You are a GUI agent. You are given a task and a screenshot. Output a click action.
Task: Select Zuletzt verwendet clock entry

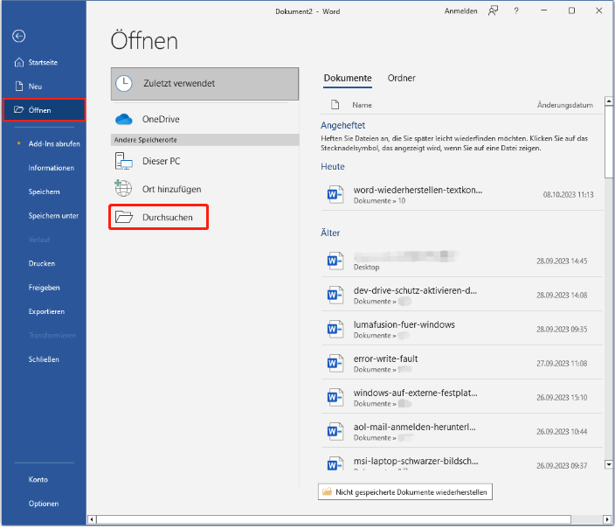point(204,83)
